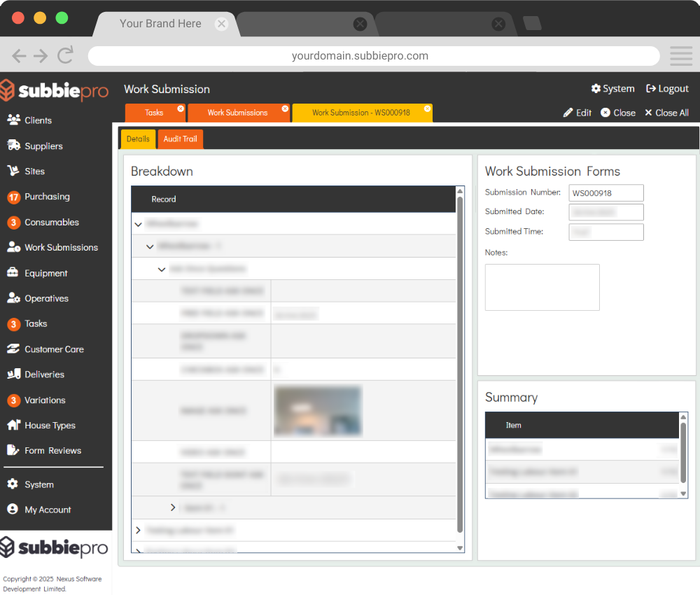Open the browser hamburger menu
This screenshot has height=595, width=700.
click(680, 56)
